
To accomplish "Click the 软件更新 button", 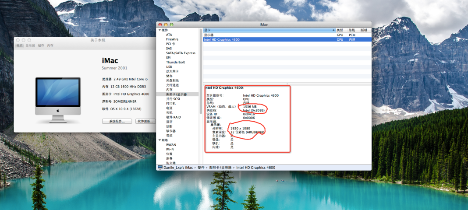I will tap(145, 121).
